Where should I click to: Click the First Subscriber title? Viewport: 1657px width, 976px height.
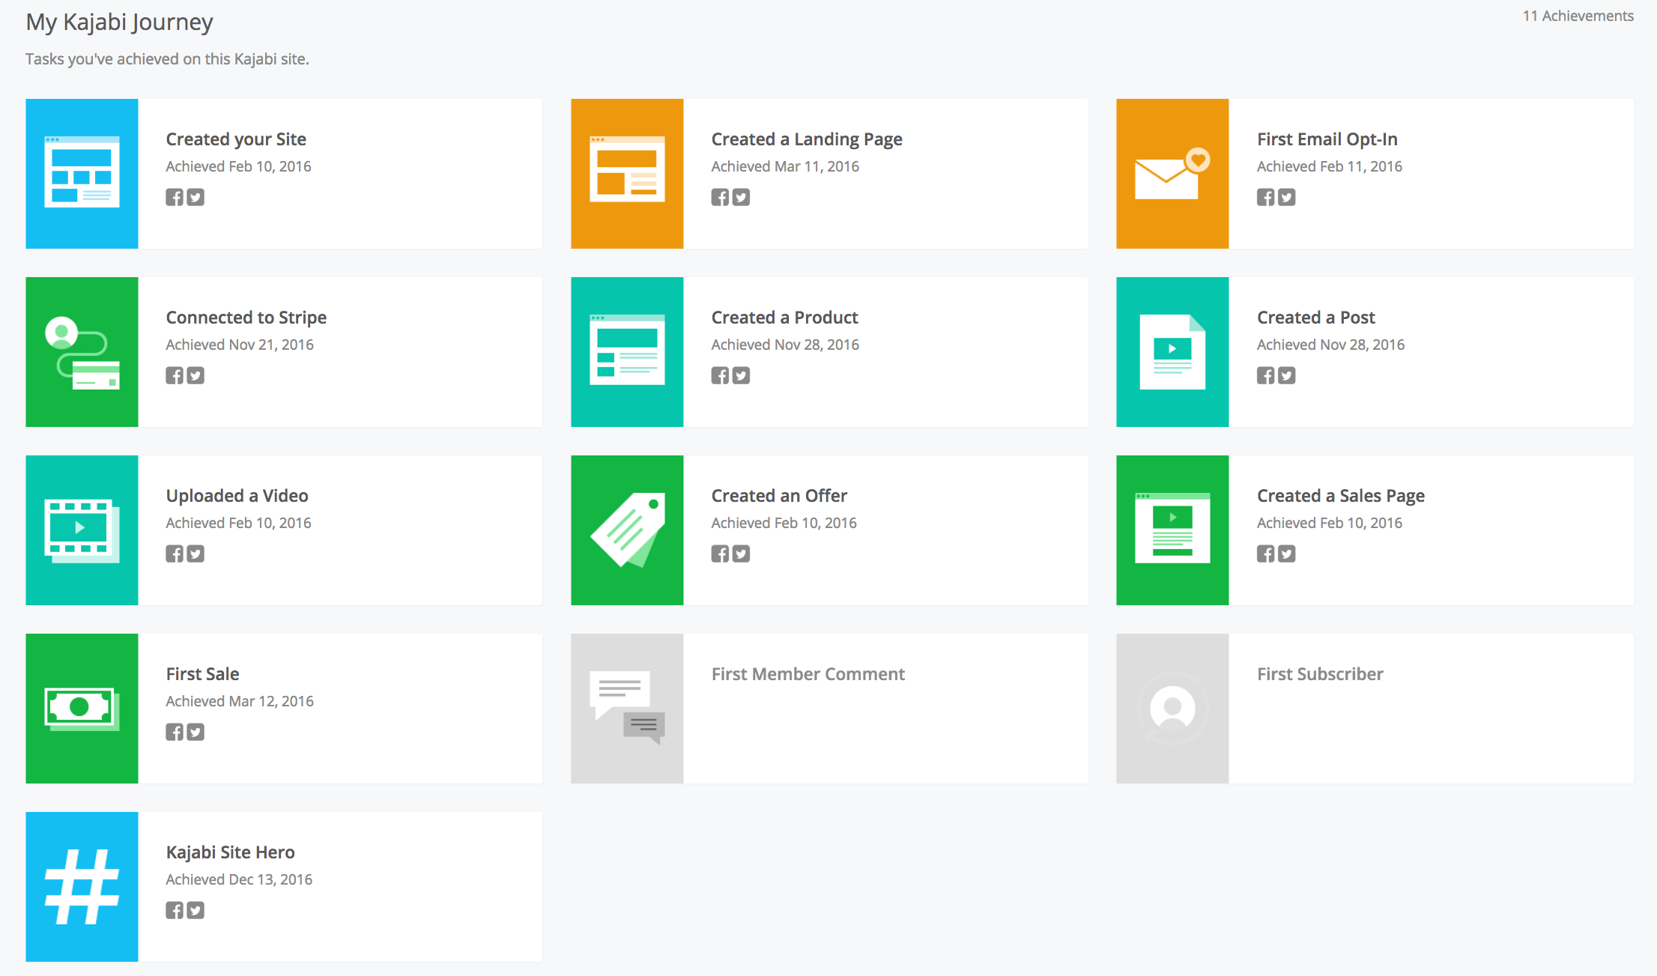(x=1320, y=674)
